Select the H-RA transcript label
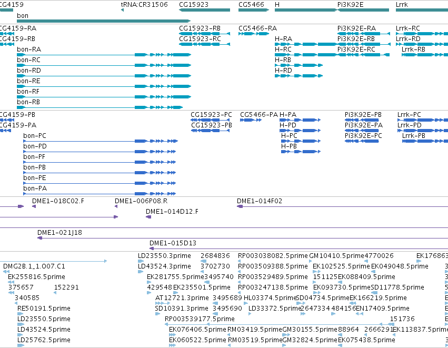Screen dimensions: 448x348 [283, 39]
